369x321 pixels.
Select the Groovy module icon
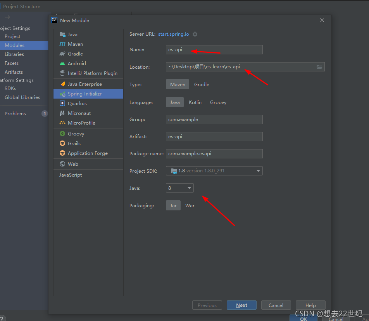point(62,134)
